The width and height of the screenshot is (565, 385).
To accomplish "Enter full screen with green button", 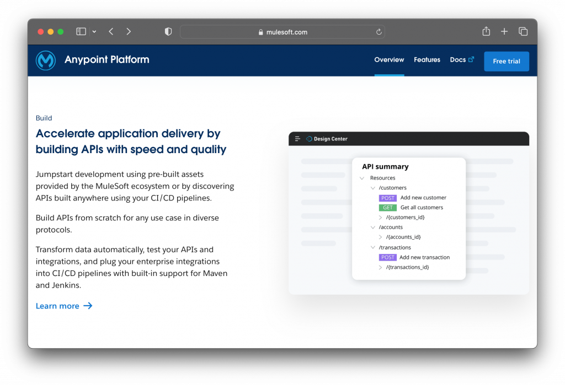I will [x=61, y=31].
